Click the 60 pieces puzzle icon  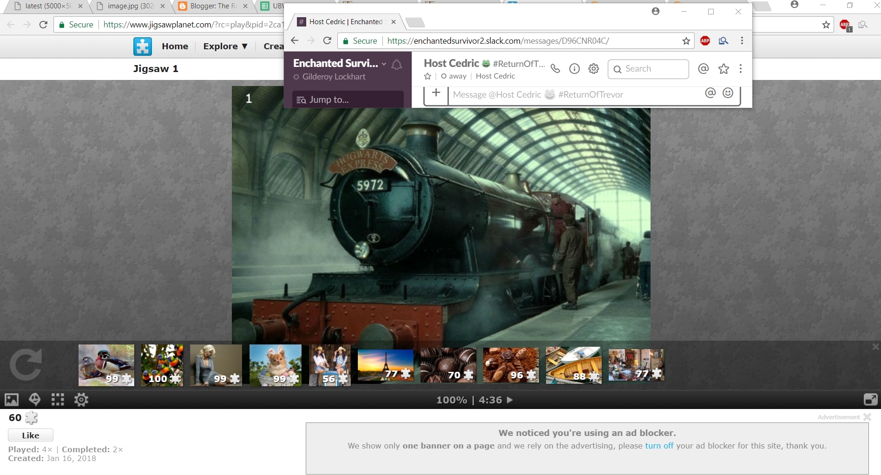point(31,418)
